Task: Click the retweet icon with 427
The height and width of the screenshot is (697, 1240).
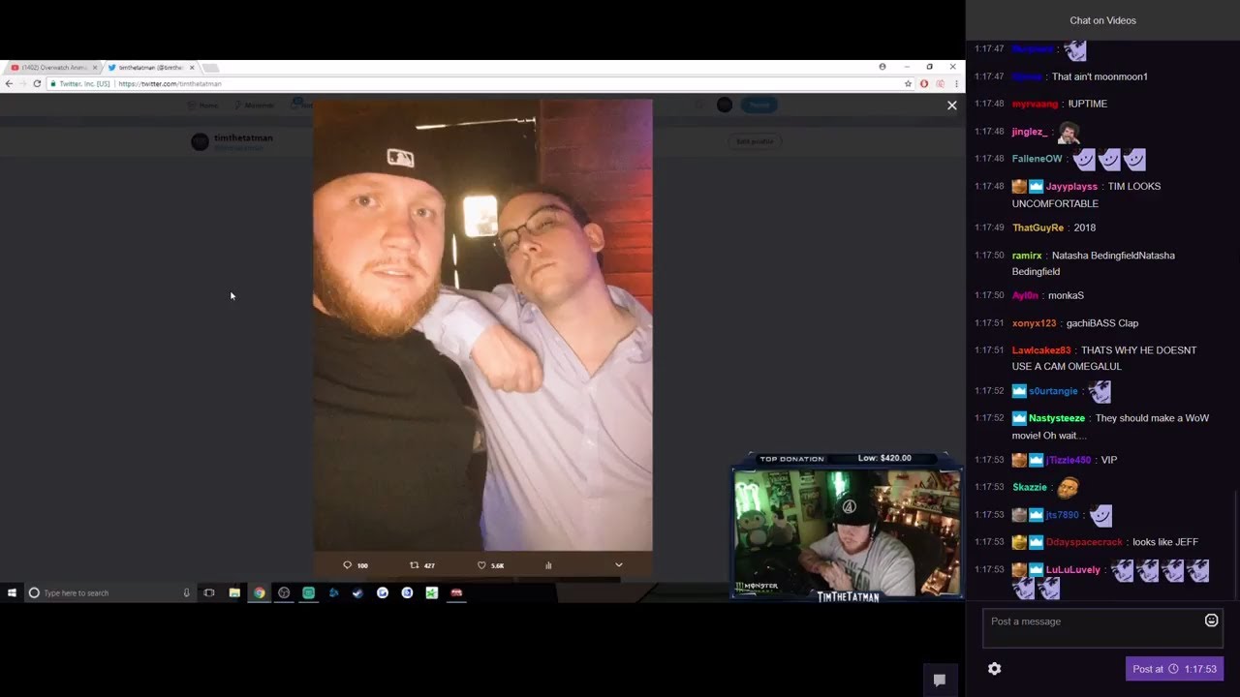Action: coord(415,565)
